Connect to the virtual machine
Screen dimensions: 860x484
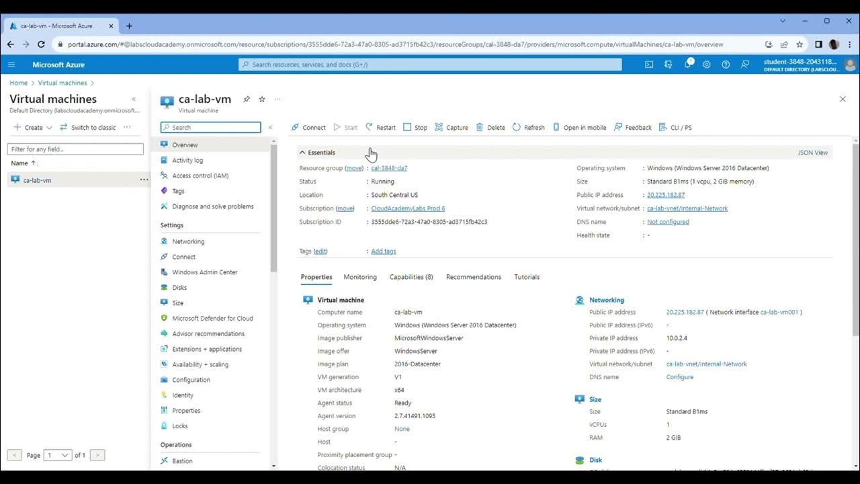coord(308,127)
